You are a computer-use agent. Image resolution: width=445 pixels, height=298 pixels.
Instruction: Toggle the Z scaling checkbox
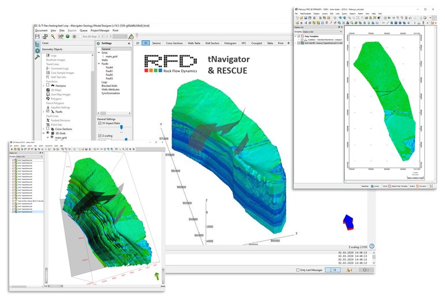[x=100, y=136]
